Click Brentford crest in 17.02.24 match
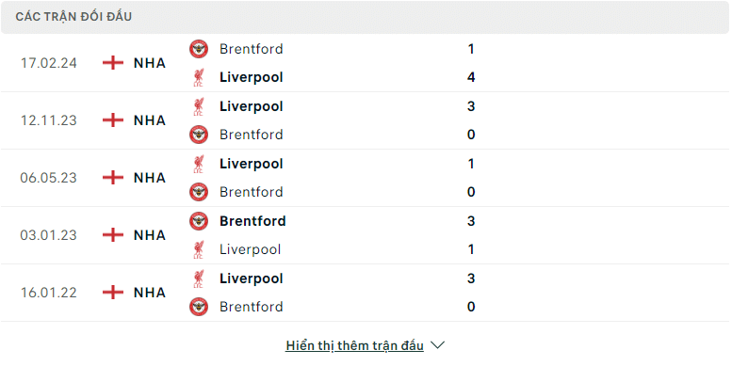Image resolution: width=732 pixels, height=366 pixels. click(199, 49)
